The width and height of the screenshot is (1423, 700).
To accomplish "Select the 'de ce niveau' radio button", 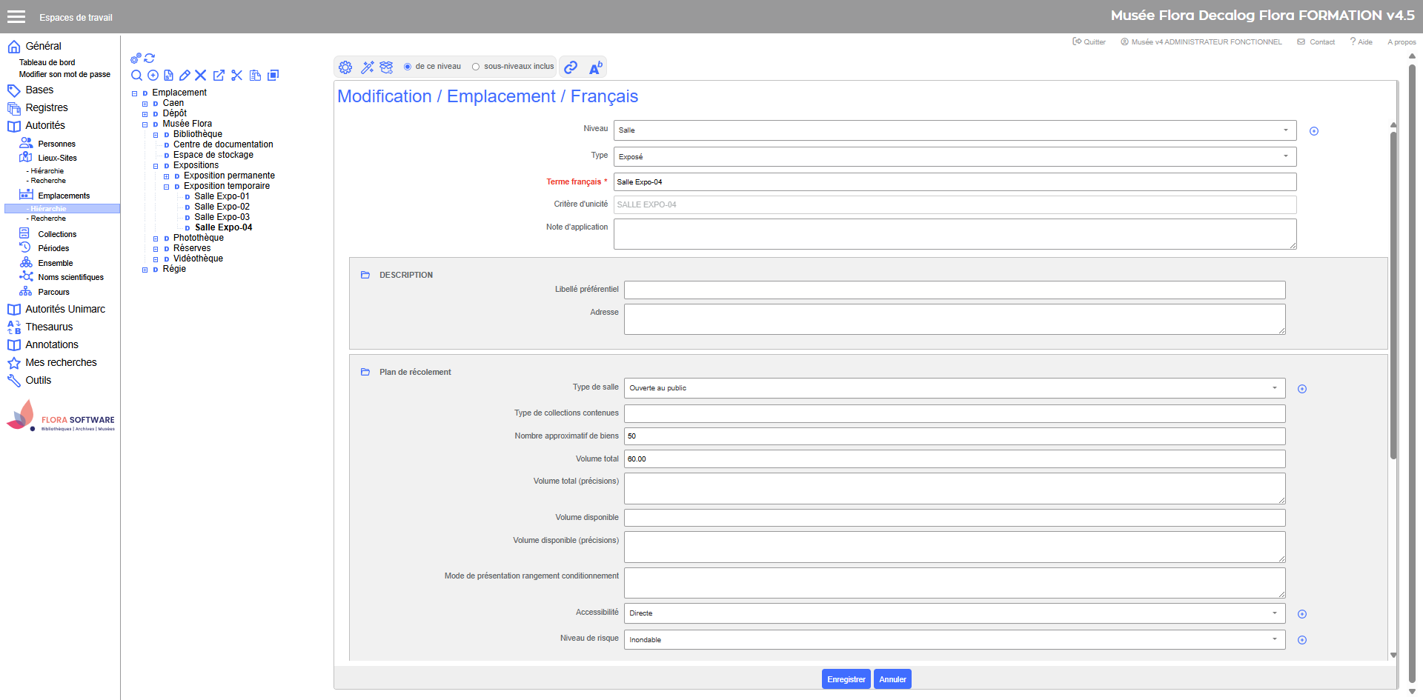I will (408, 67).
